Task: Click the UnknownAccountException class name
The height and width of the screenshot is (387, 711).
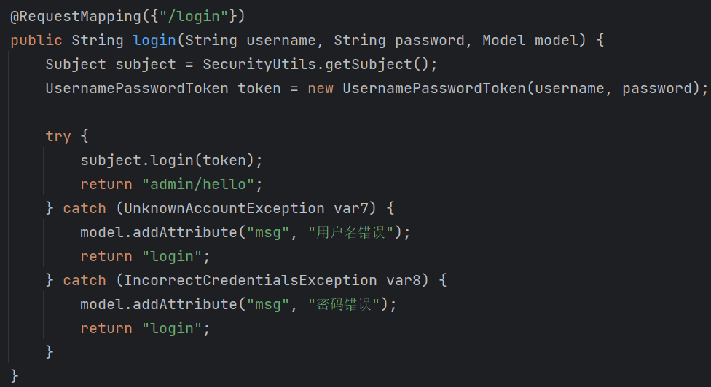Action: click(x=224, y=208)
